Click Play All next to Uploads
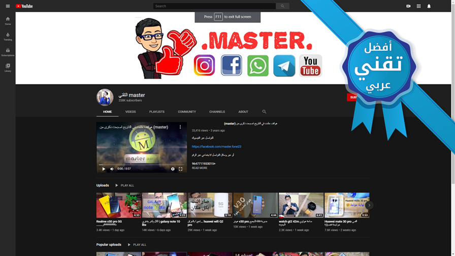 [124, 185]
